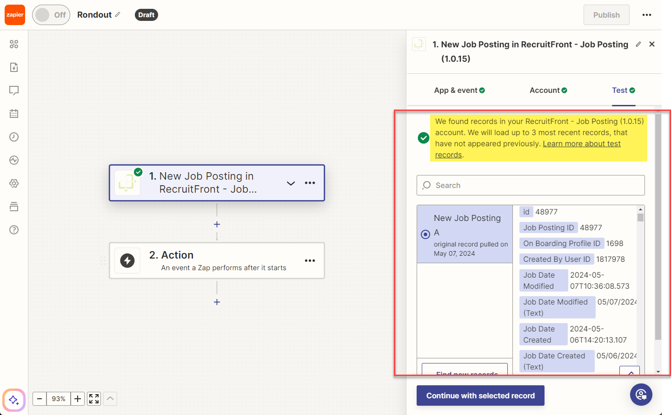Click the id field label
This screenshot has width=671, height=415.
coord(526,212)
